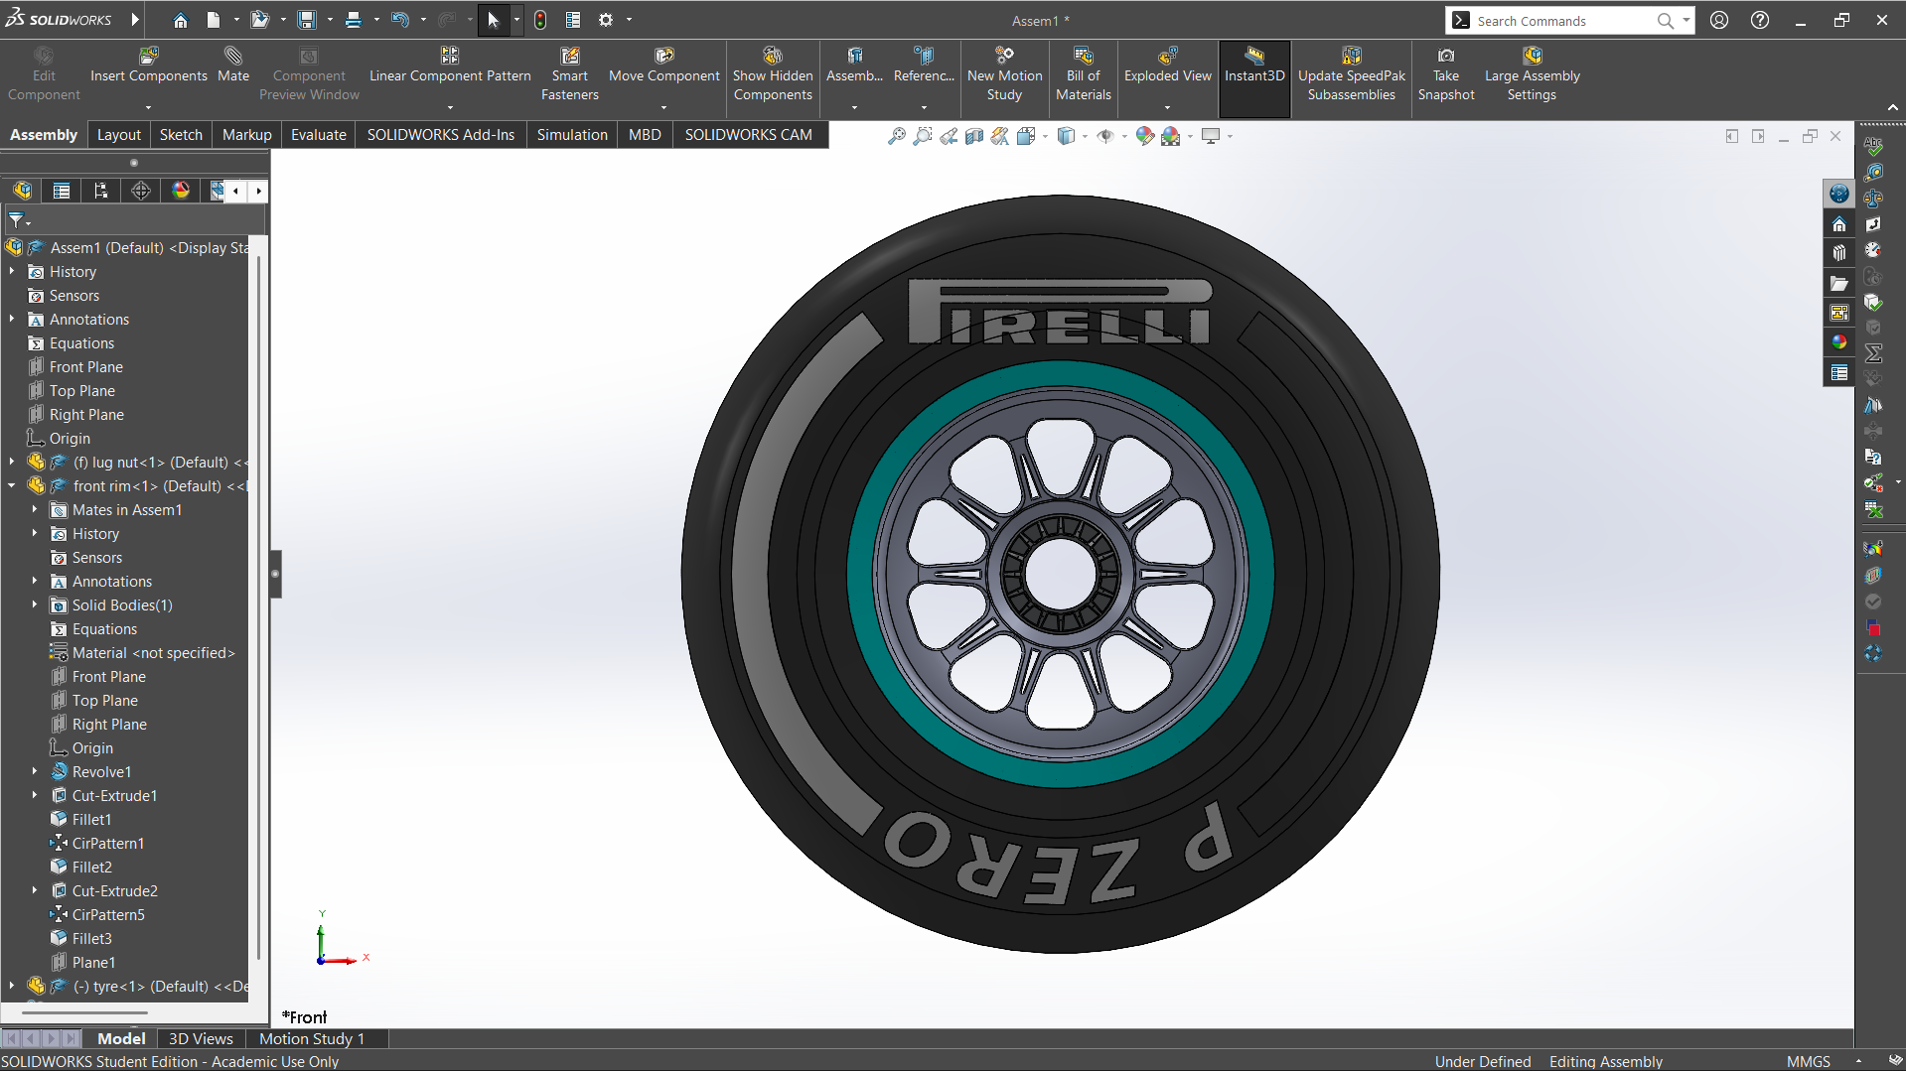Click the Zoom to Area icon
The width and height of the screenshot is (1906, 1071).
pos(923,136)
